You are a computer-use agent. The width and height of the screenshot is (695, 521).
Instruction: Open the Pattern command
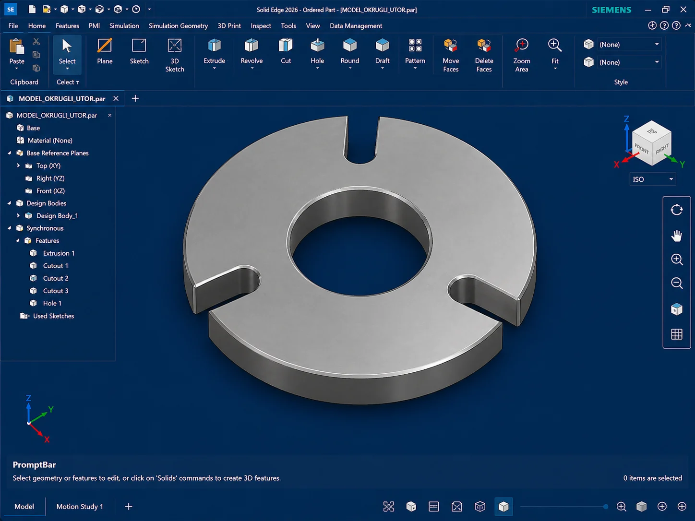coord(415,50)
